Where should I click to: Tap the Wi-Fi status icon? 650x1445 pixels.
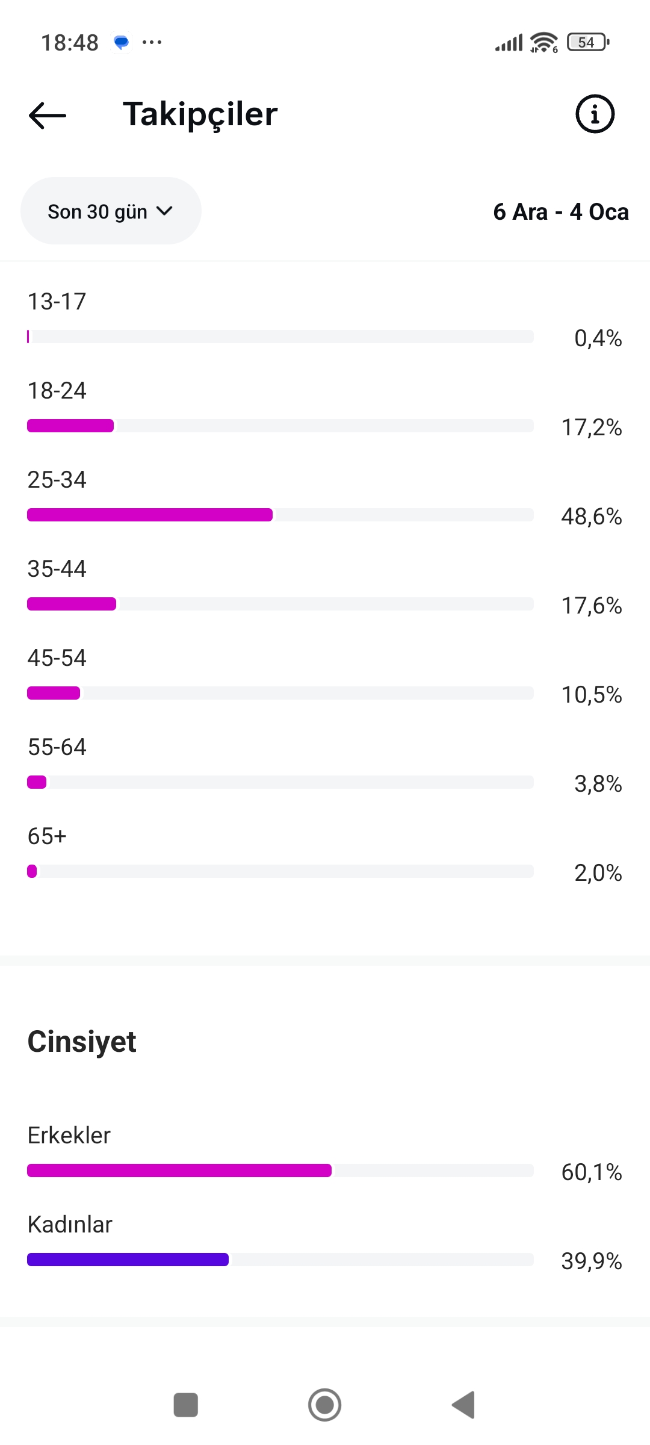(x=544, y=42)
